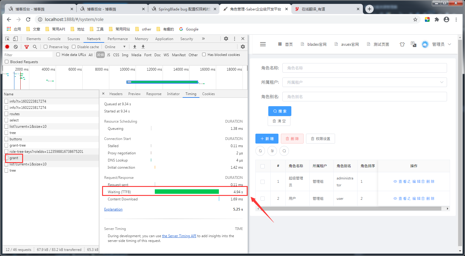The image size is (465, 256).
Task: Click the 清空 clear button
Action: tap(279, 121)
